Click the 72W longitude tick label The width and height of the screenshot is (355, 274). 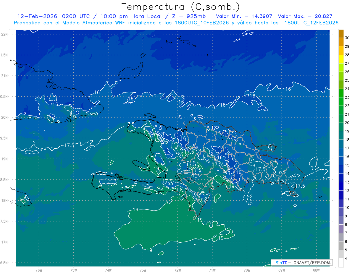coord(177,270)
